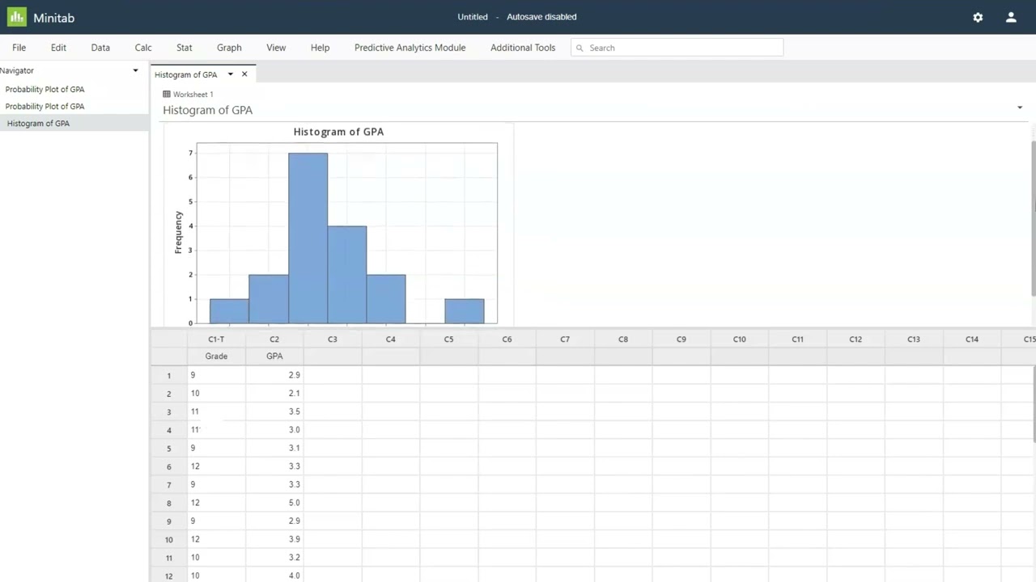This screenshot has width=1036, height=582.
Task: Select row header 12
Action: click(x=169, y=576)
